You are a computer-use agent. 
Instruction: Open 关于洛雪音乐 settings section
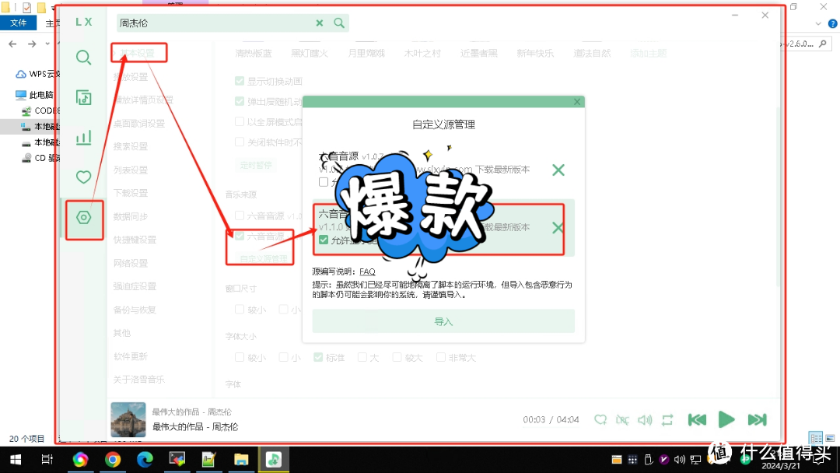[x=139, y=380]
